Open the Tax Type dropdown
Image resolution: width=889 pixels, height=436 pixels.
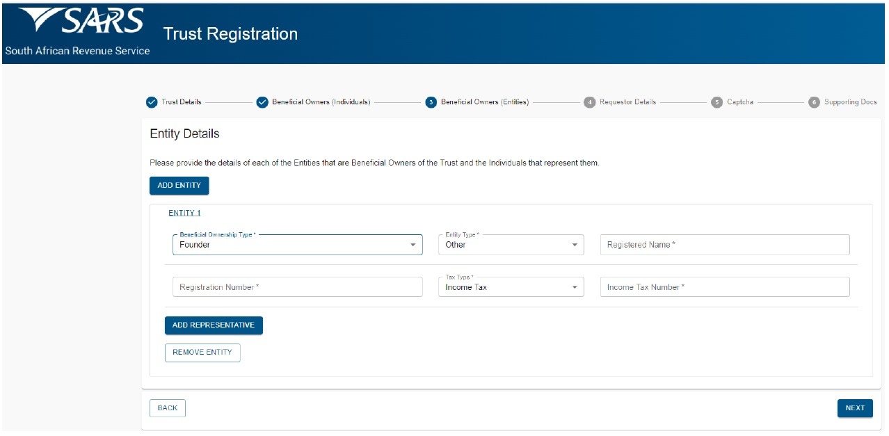click(x=511, y=287)
